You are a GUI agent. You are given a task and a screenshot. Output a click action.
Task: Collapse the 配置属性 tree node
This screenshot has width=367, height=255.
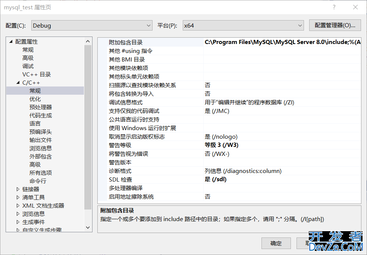pyautogui.click(x=11, y=42)
